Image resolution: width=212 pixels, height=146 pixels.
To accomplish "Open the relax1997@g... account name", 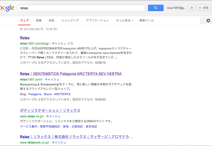I will coord(177,8).
